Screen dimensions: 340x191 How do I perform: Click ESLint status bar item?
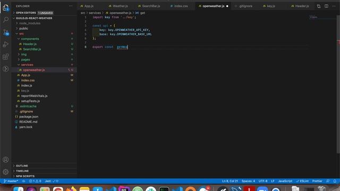coord(302,181)
